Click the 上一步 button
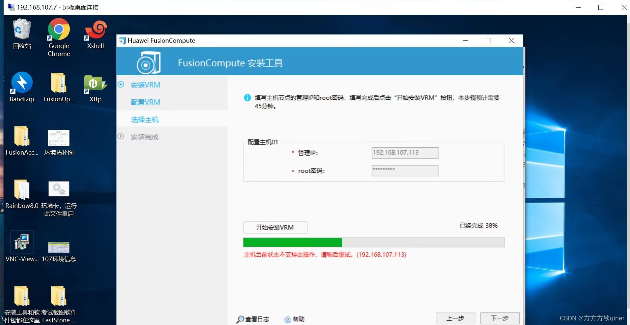 pos(456,318)
